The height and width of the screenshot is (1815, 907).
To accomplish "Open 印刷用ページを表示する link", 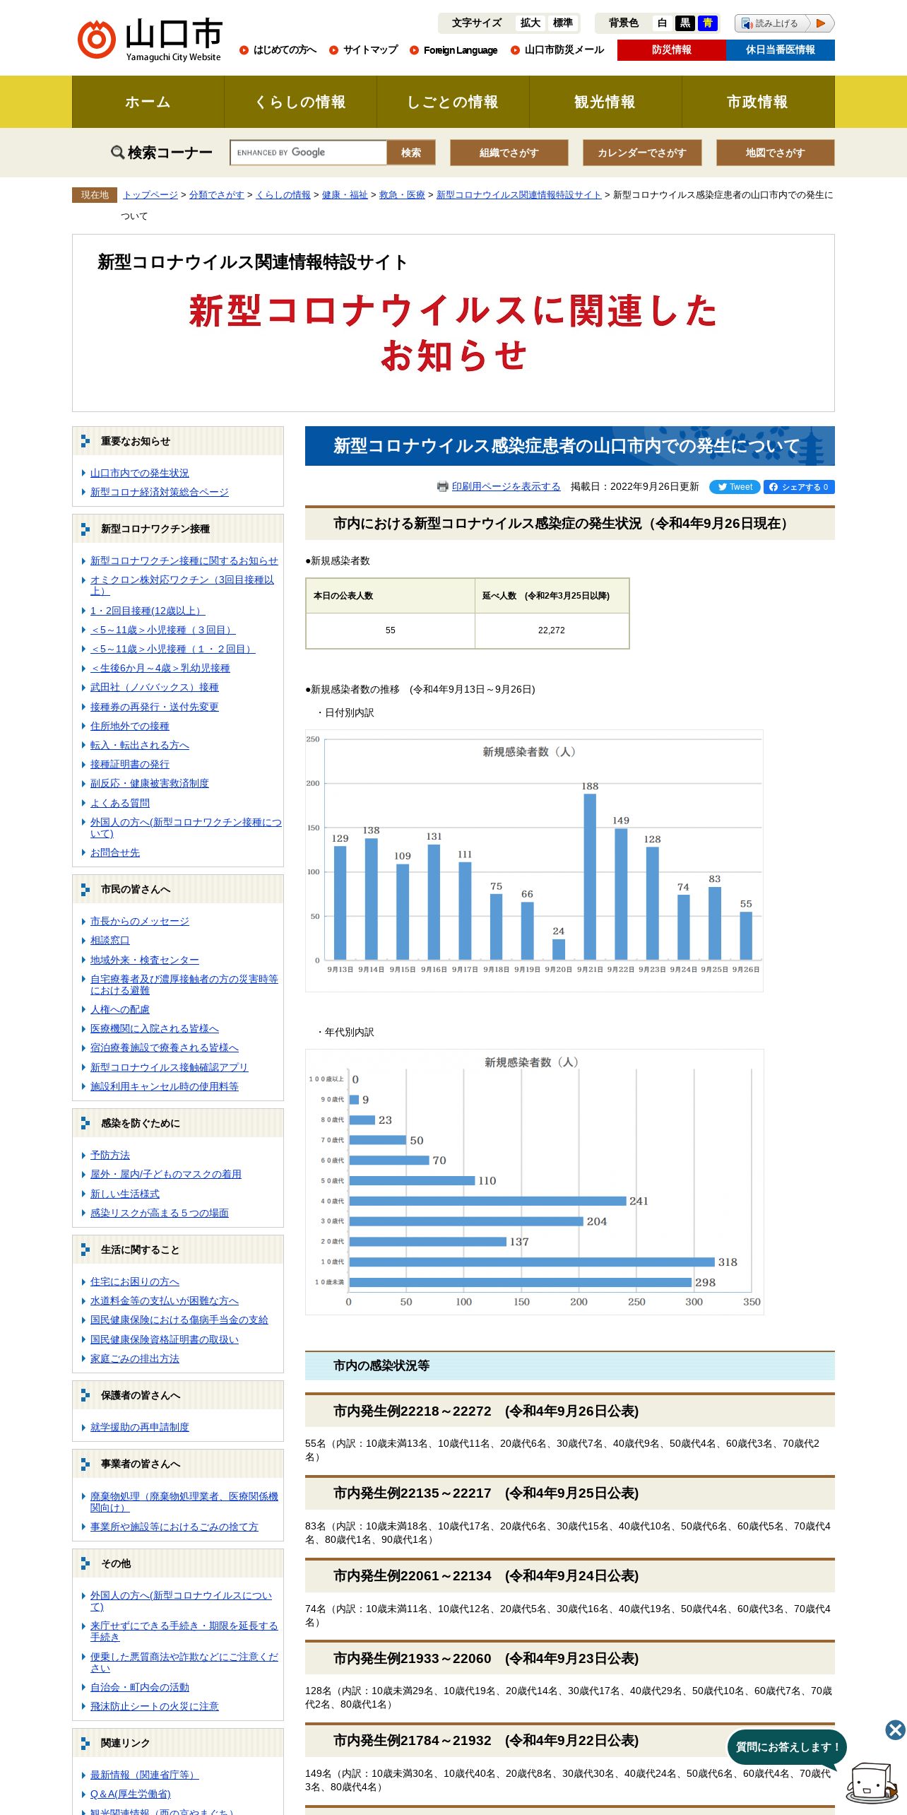I will (506, 487).
